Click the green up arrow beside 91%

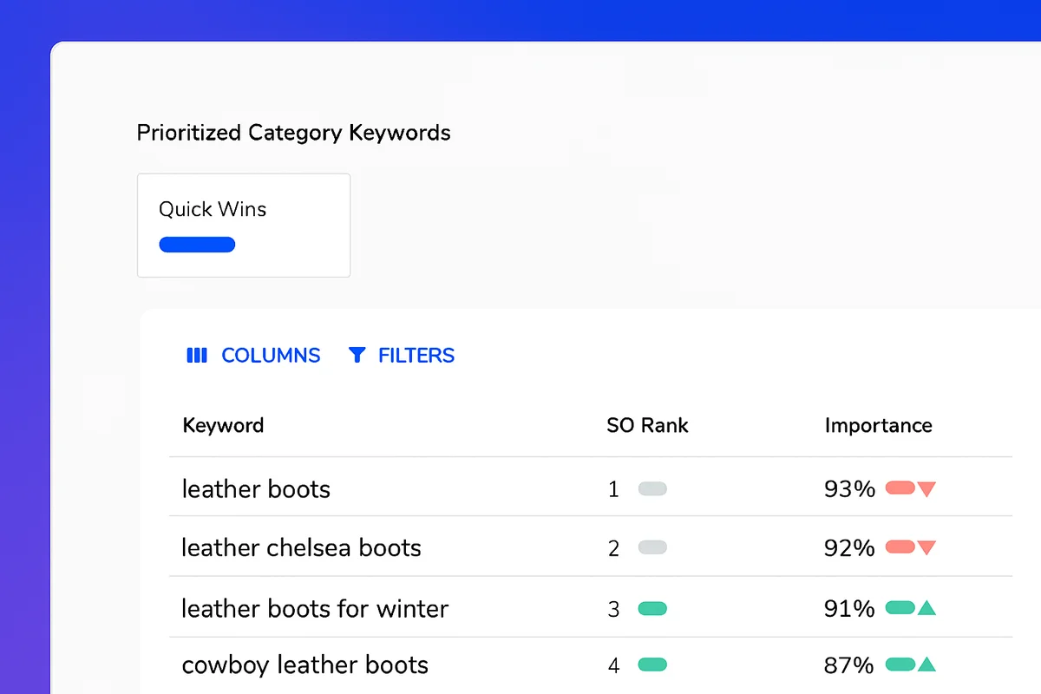coord(926,608)
